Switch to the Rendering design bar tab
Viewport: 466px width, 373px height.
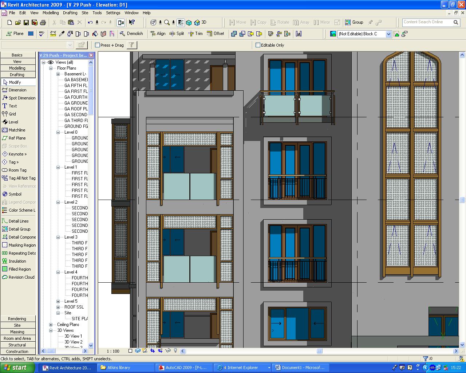click(x=17, y=319)
